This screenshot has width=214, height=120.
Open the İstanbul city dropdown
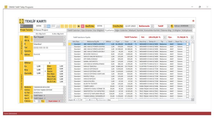tap(64, 44)
